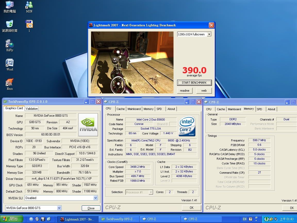The image size is (297, 223).
Task: Click the 390.0 average fps score
Action: [194, 70]
